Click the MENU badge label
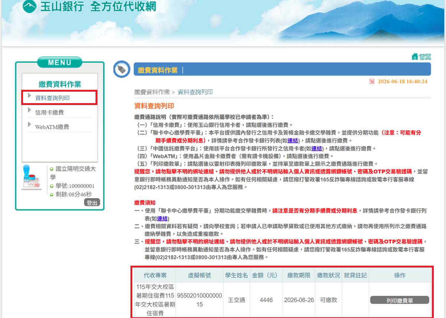Image resolution: width=446 pixels, height=318 pixels. tap(59, 63)
